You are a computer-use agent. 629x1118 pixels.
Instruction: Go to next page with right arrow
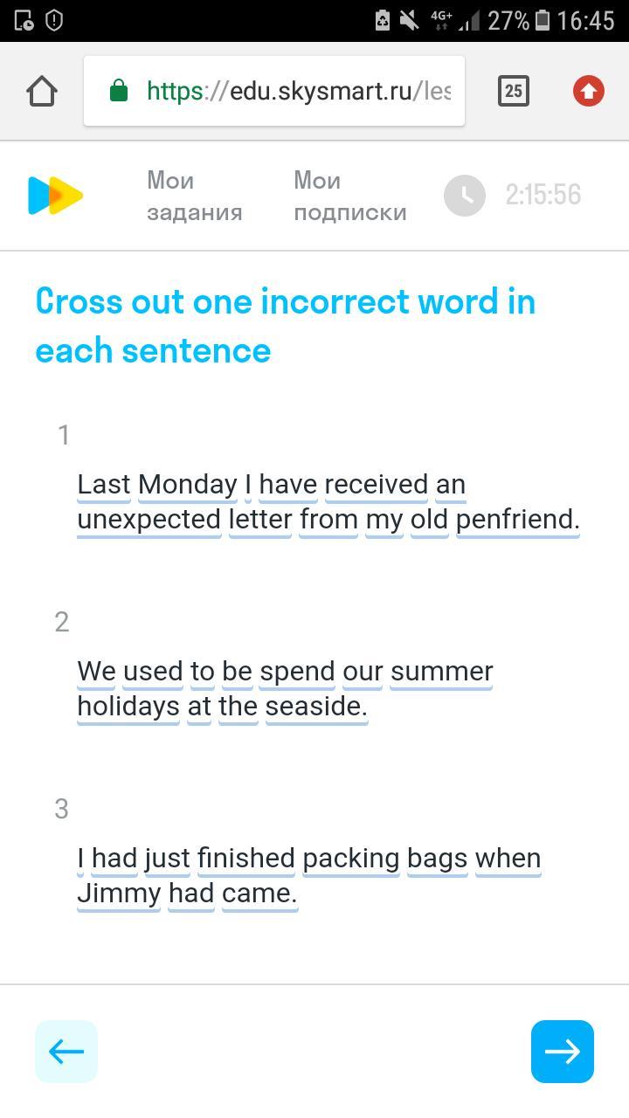pyautogui.click(x=563, y=1052)
